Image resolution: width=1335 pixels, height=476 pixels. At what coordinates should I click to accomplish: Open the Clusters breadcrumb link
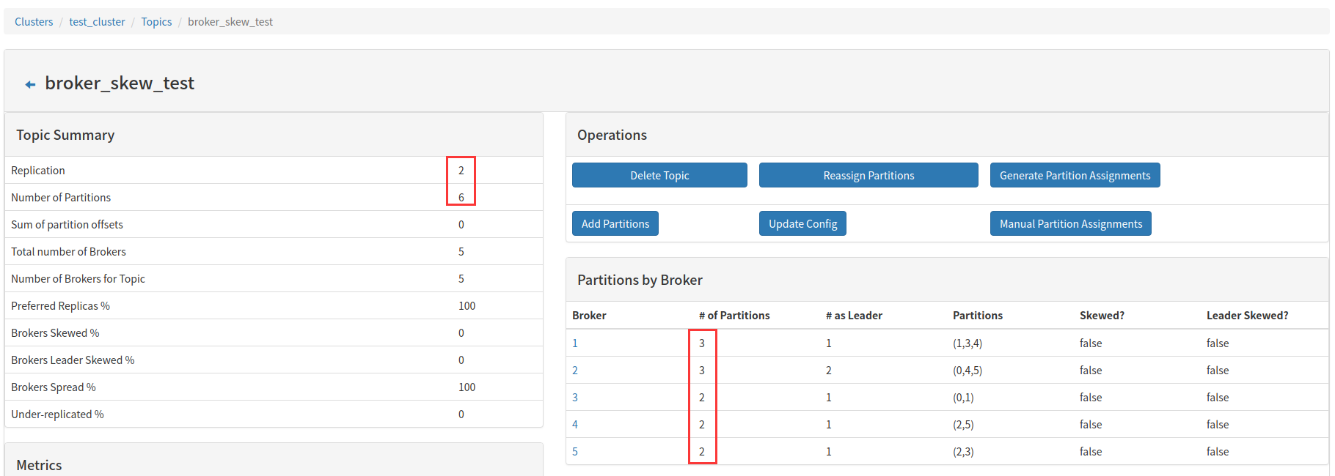pyautogui.click(x=34, y=22)
